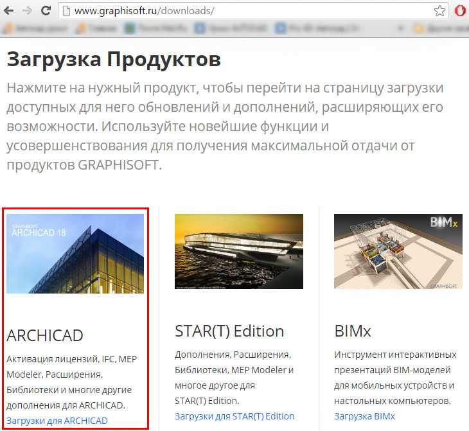Click the Opera extension icon
The width and height of the screenshot is (469, 431).
coord(460,11)
